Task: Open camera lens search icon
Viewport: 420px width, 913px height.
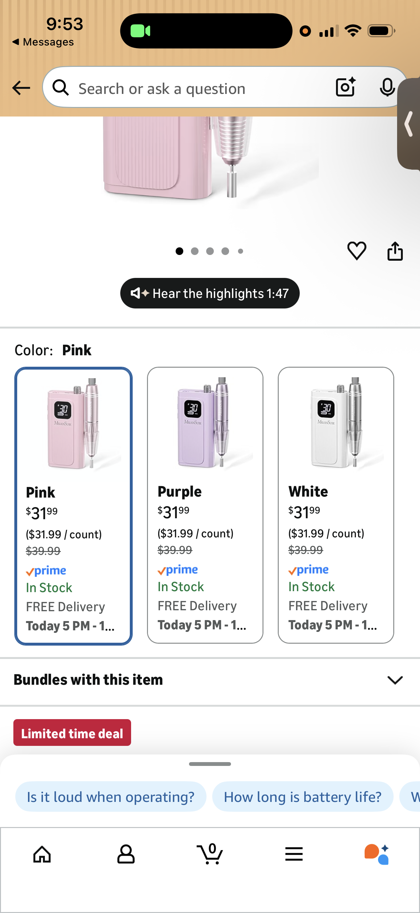Action: [x=345, y=87]
